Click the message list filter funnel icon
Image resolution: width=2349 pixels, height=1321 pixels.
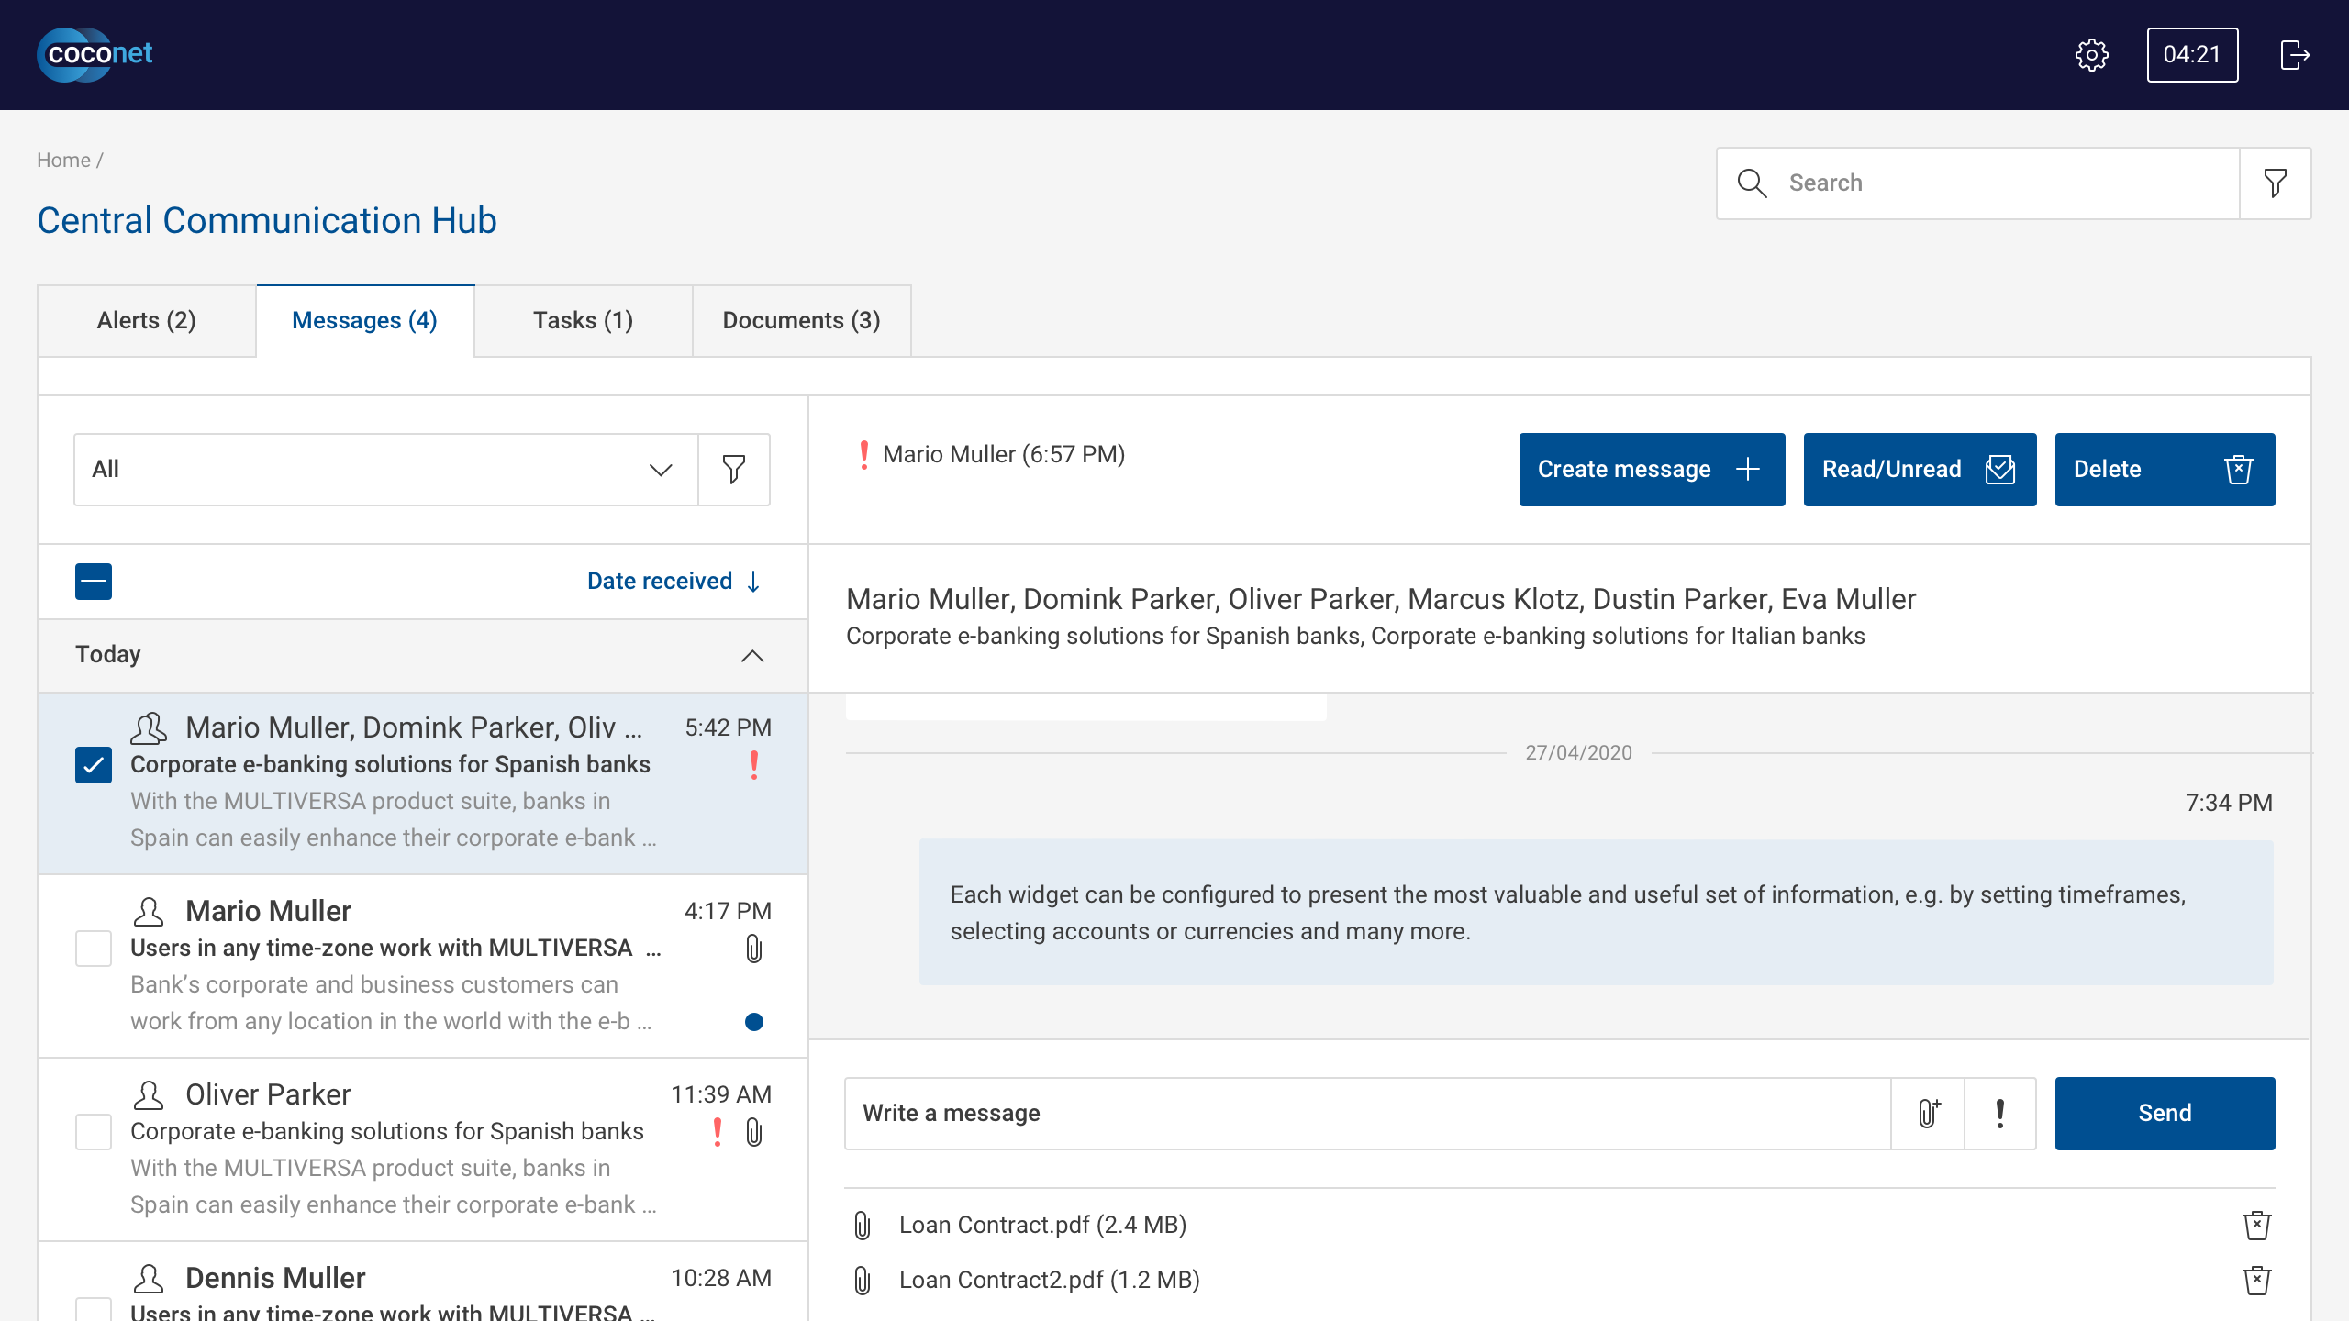(734, 470)
